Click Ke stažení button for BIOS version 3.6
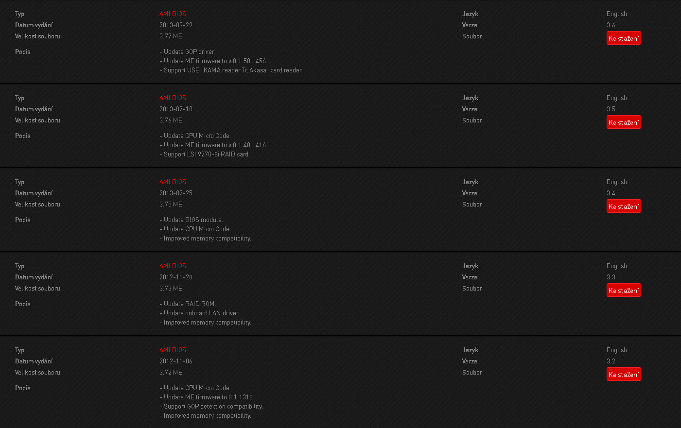The width and height of the screenshot is (681, 428). pos(624,38)
